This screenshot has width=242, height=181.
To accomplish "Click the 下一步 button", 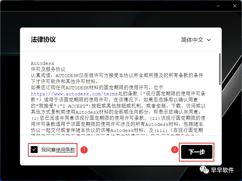I will point(197,152).
